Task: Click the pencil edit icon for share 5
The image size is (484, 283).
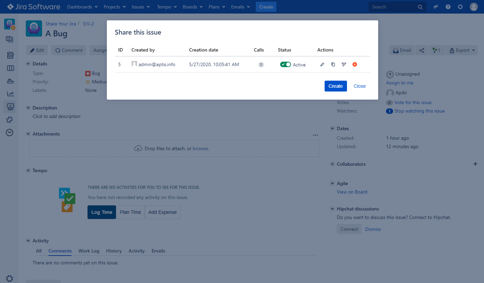Action: click(322, 64)
